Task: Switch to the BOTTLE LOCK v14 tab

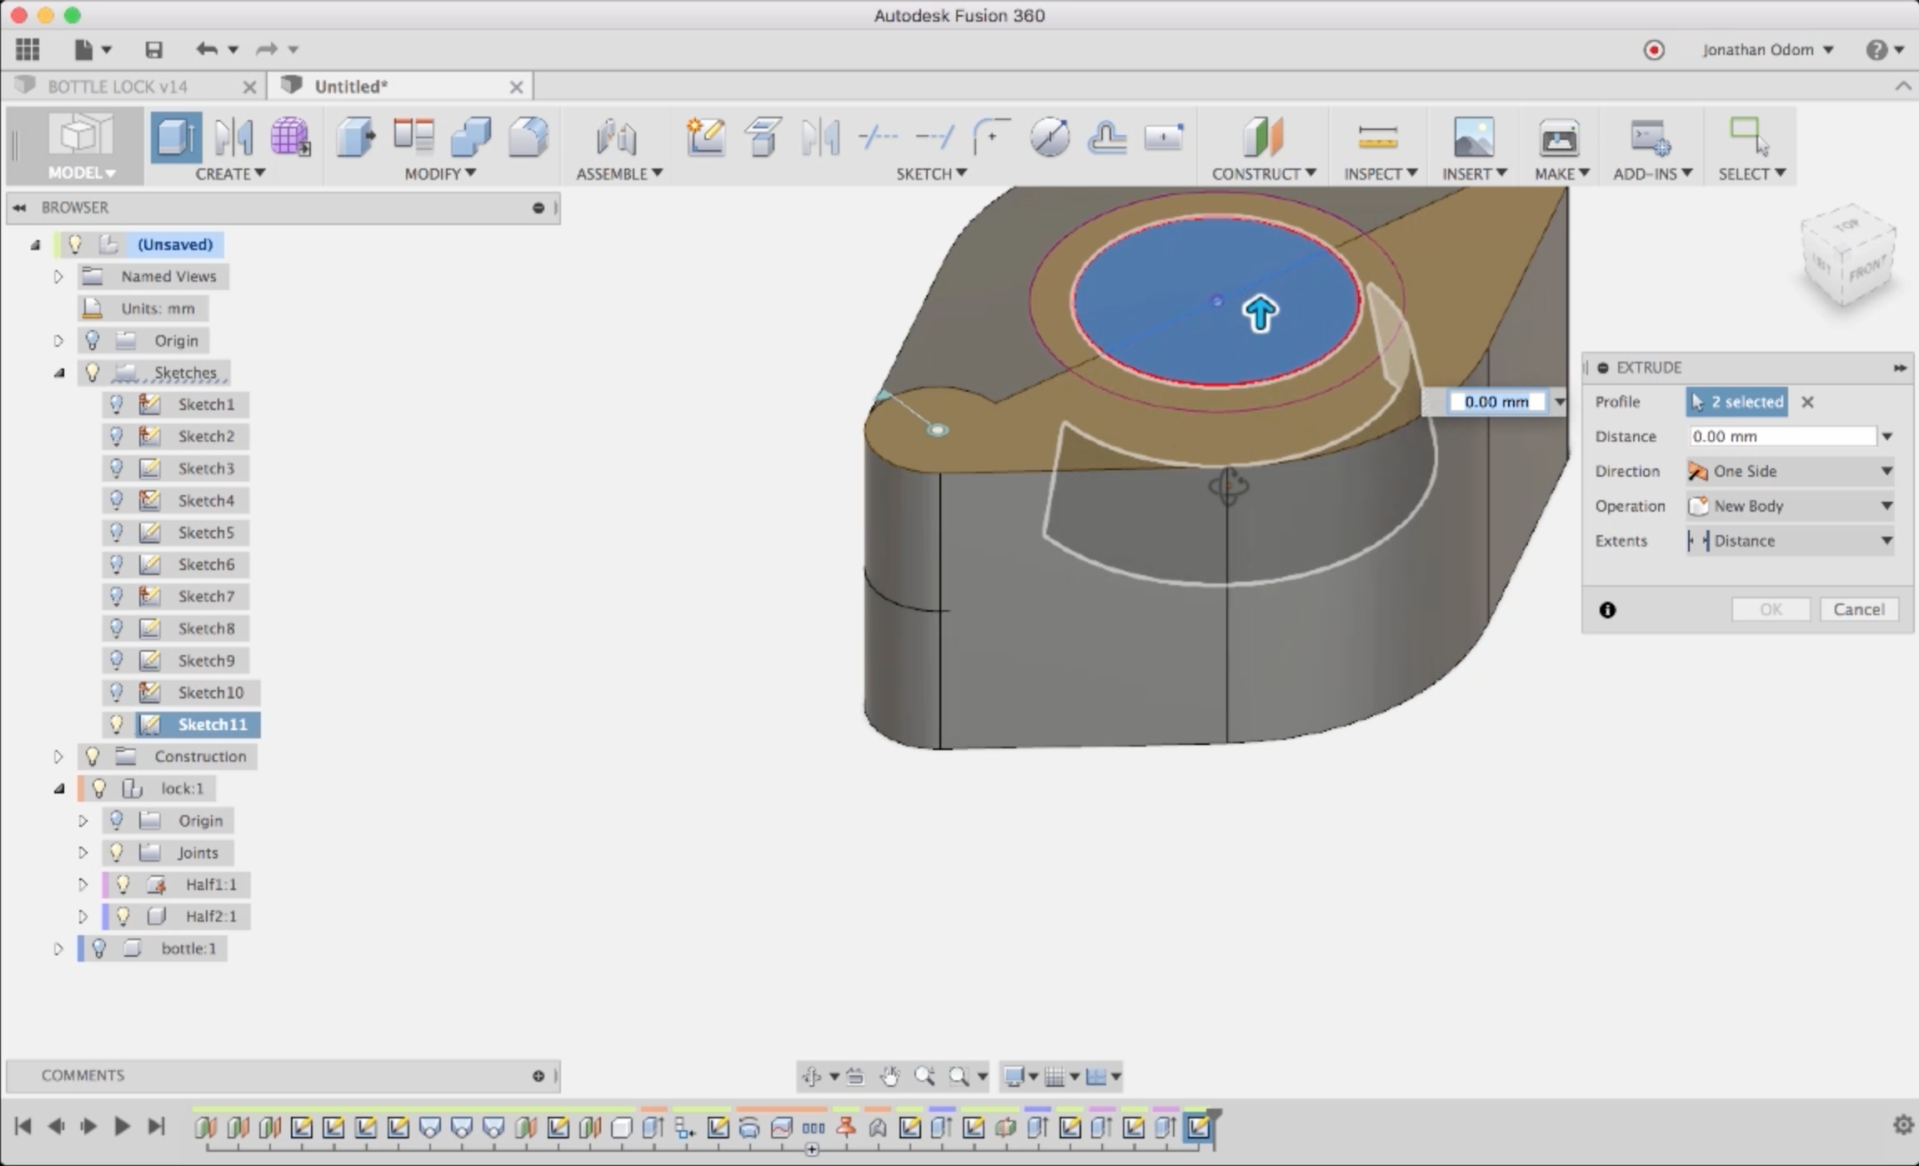Action: 117,87
